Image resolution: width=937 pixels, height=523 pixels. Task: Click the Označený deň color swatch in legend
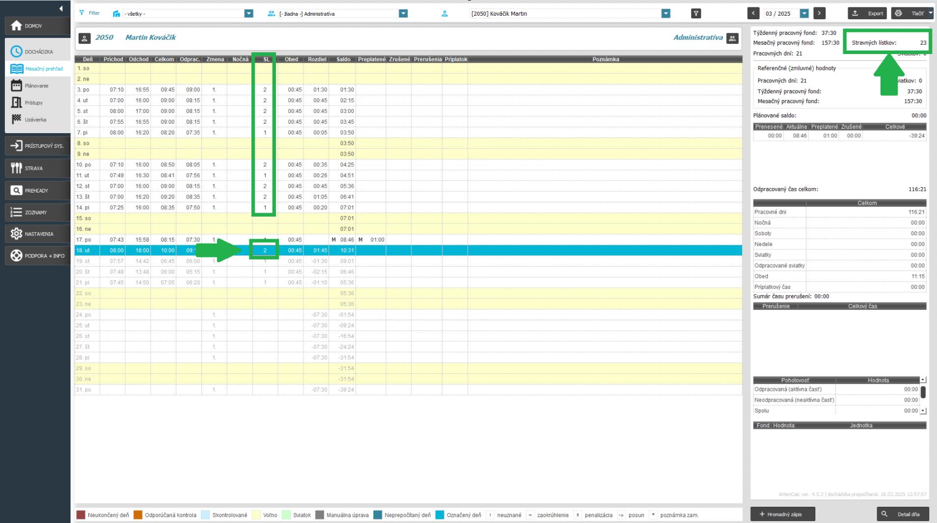[440, 515]
